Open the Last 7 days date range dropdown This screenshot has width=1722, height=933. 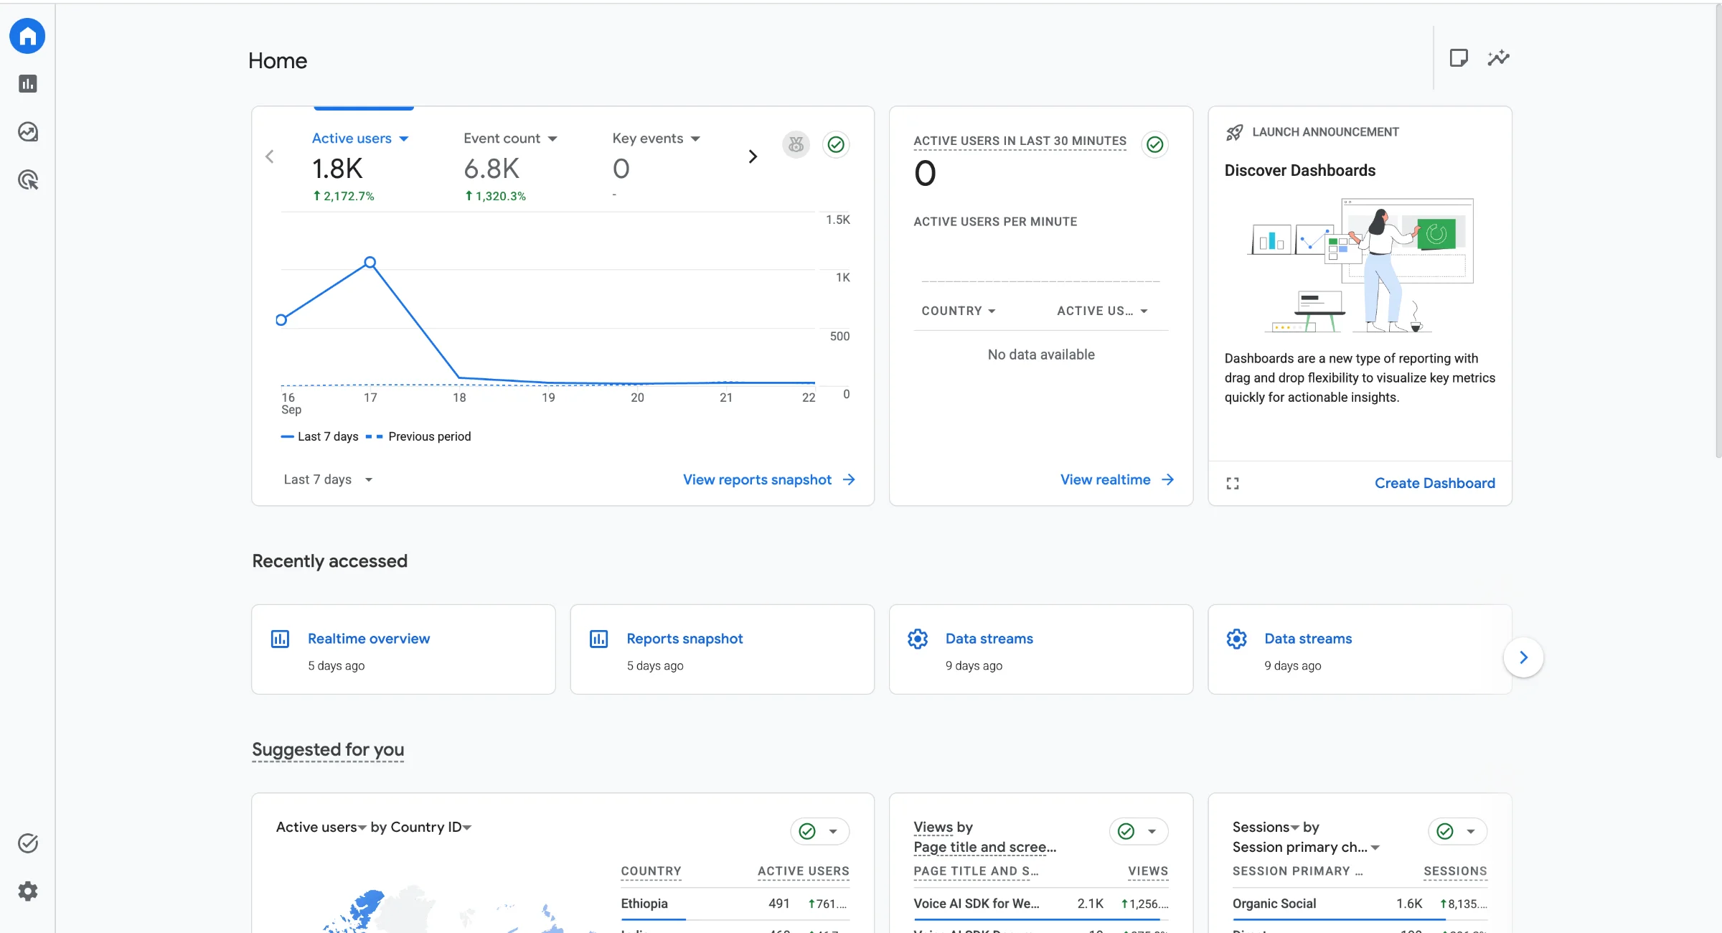328,479
